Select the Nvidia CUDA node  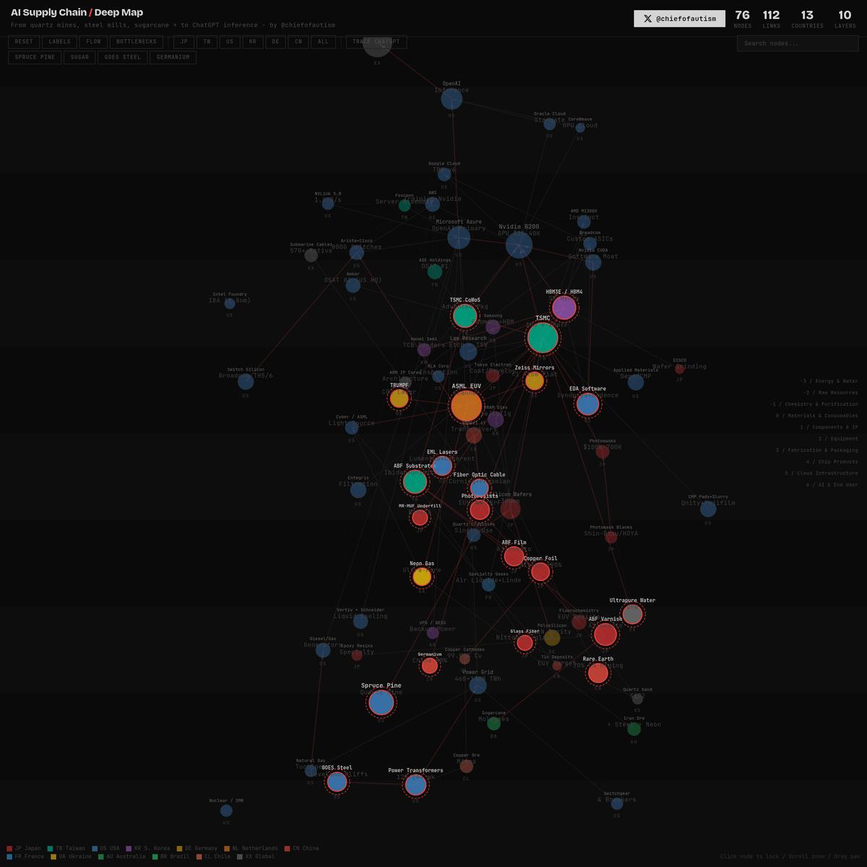[x=592, y=262]
